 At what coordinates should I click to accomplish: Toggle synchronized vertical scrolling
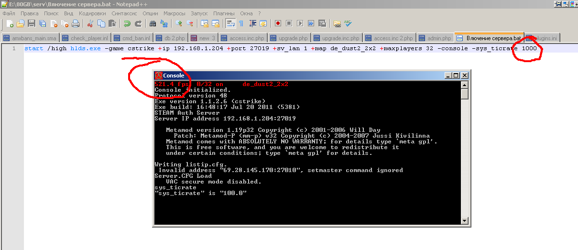205,23
